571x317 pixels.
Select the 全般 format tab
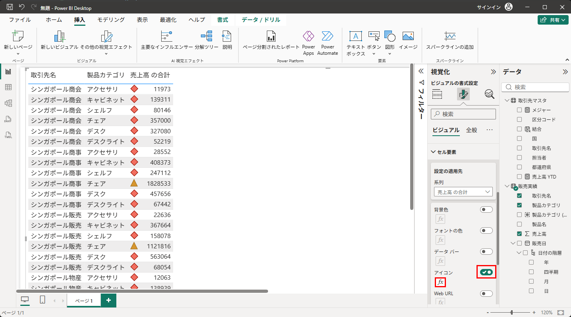471,130
